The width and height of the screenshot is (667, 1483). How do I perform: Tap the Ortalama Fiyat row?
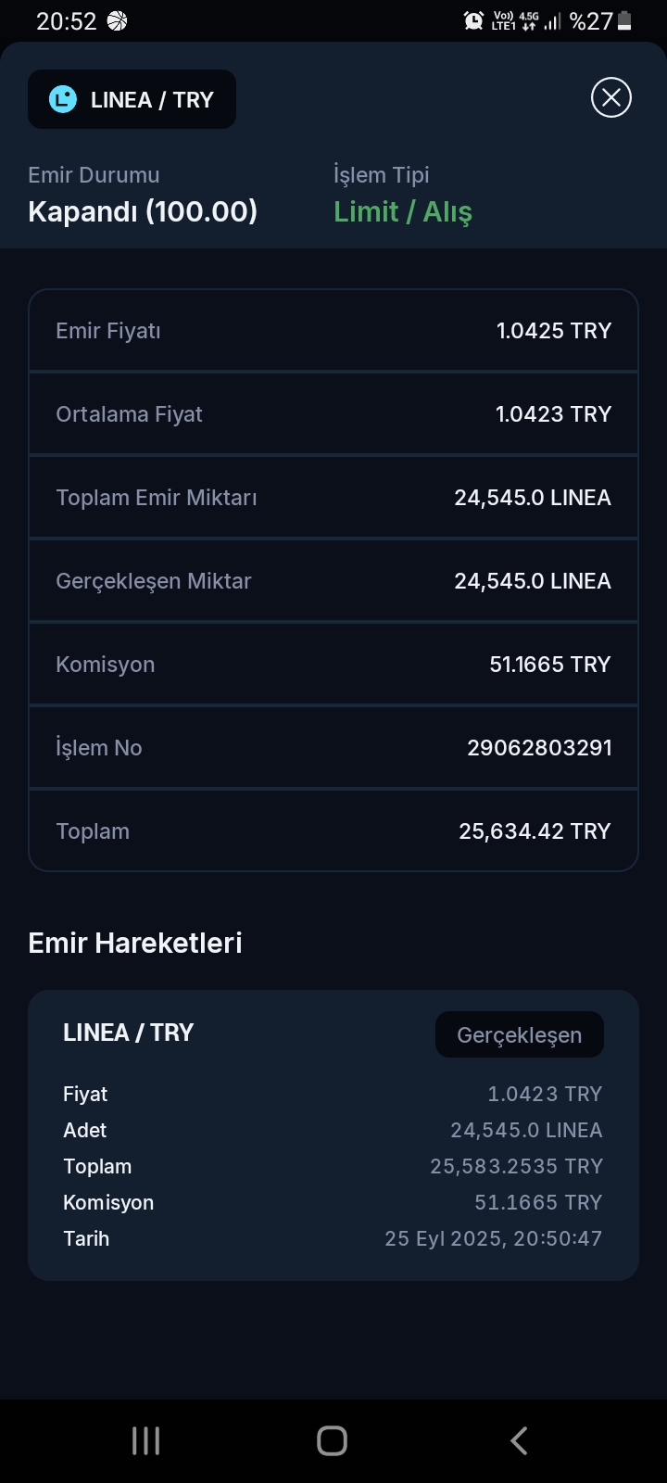click(x=333, y=414)
